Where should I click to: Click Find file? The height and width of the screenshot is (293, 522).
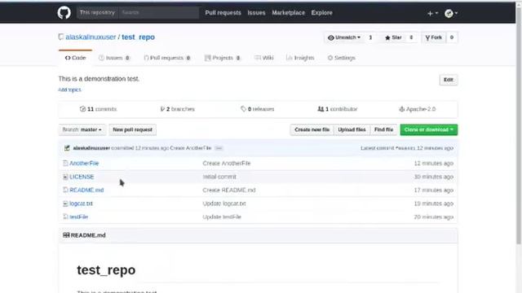click(383, 129)
